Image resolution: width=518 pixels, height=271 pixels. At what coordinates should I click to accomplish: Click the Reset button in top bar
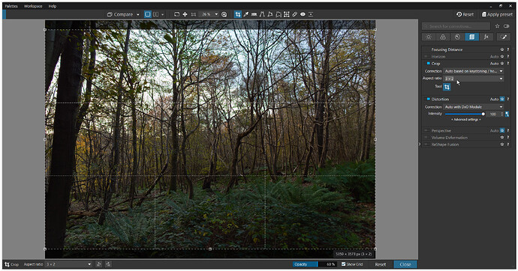coord(465,14)
